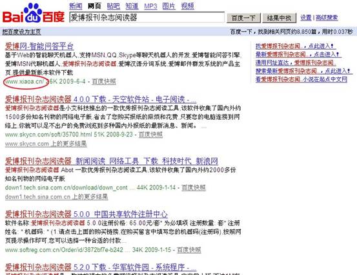Viewport: 357px width, 275px height.
Task: Click 把百度设为主页 link
Action: [22, 32]
